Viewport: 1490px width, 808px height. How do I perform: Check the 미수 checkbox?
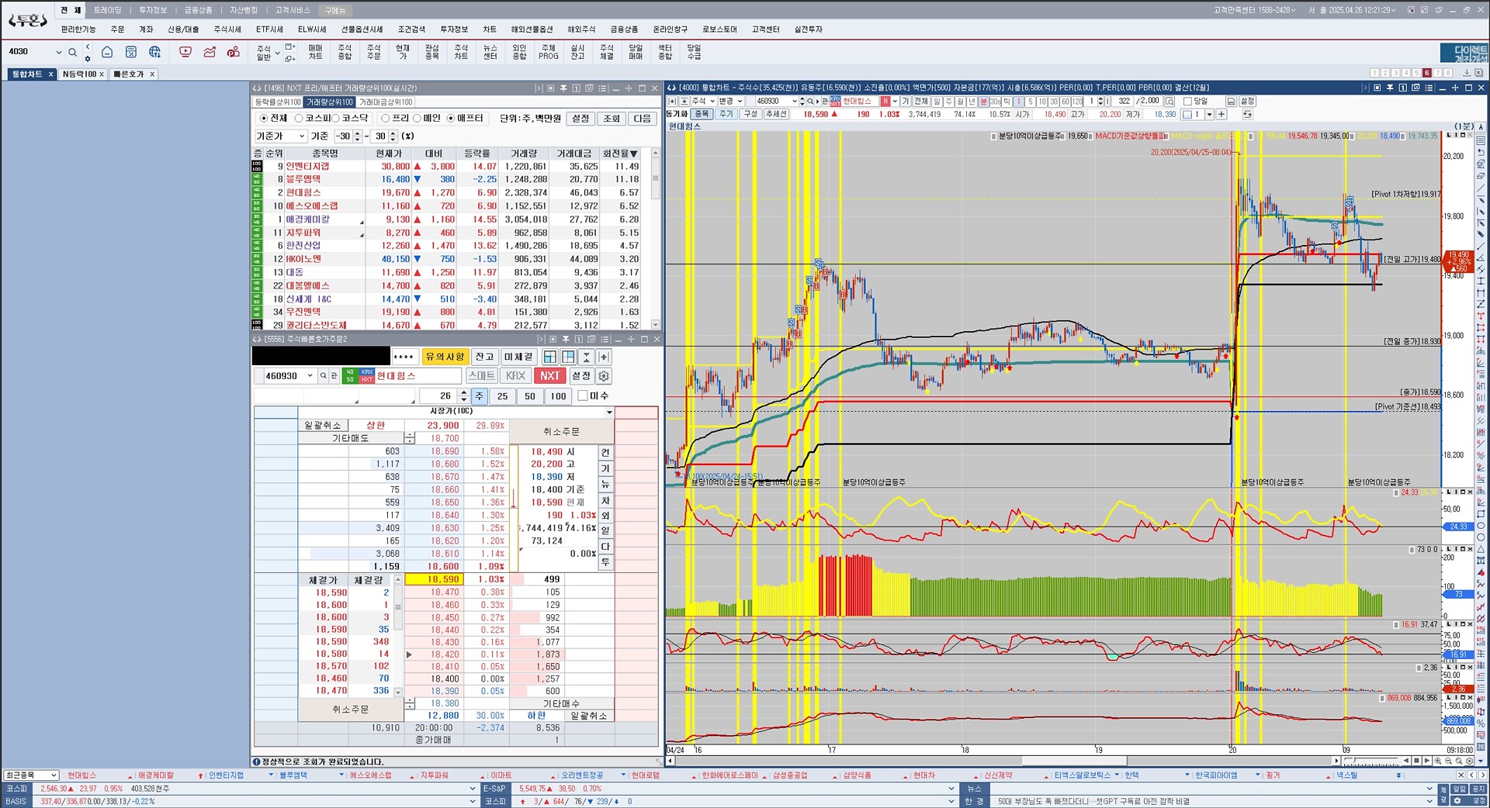(x=583, y=396)
